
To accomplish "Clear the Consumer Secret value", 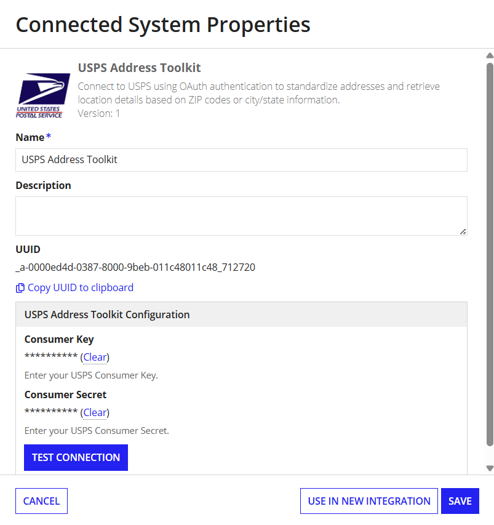I will (x=95, y=412).
